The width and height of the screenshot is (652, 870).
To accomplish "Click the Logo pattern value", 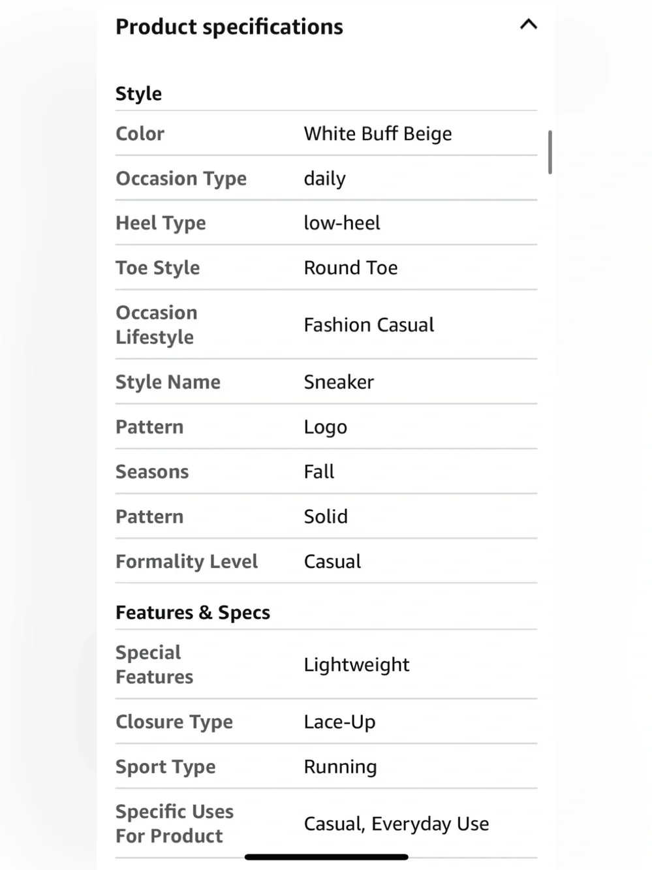I will (326, 427).
